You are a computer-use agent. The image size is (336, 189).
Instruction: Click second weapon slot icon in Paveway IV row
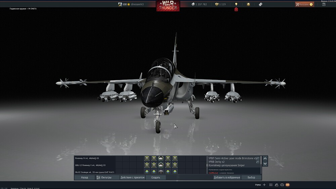154,158
